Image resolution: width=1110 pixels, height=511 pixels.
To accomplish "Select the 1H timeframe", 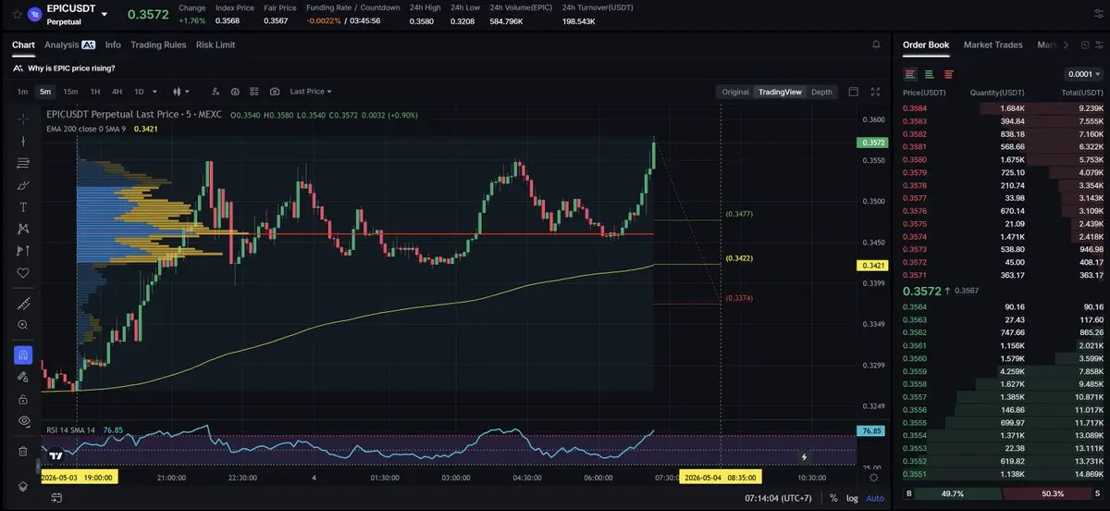I will pyautogui.click(x=96, y=92).
